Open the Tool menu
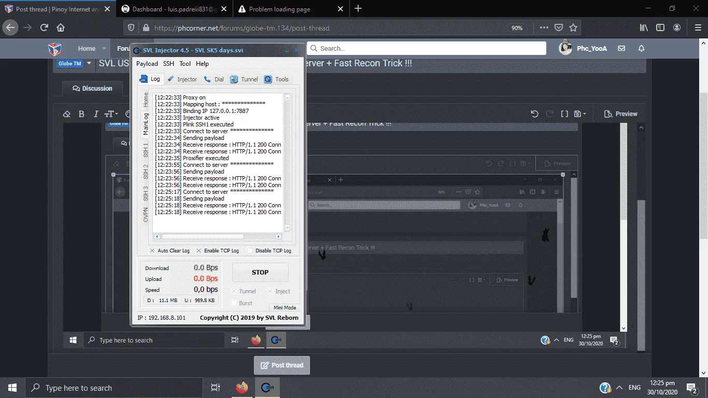This screenshot has width=708, height=398. pos(185,64)
